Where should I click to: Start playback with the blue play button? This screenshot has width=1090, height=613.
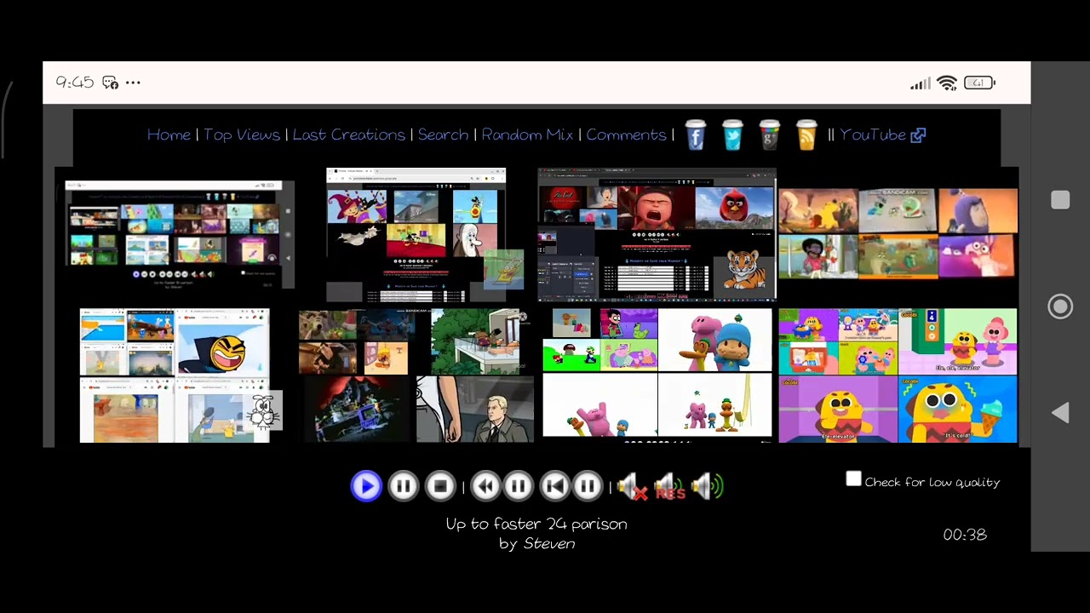coord(366,486)
